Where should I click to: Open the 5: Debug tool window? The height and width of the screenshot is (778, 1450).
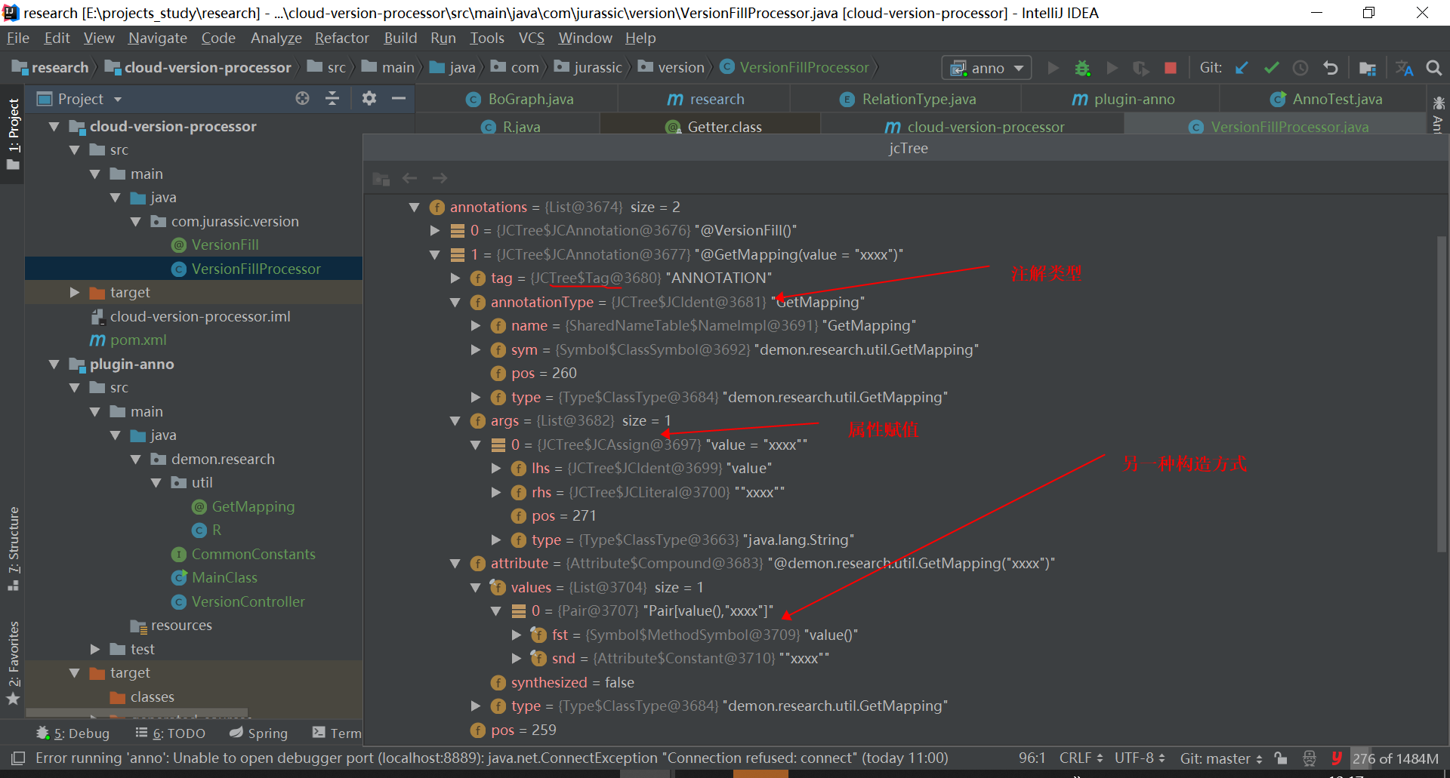(x=72, y=733)
